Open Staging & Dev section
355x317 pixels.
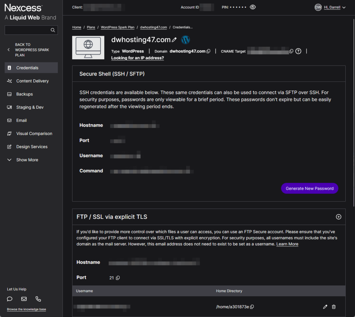click(x=31, y=107)
